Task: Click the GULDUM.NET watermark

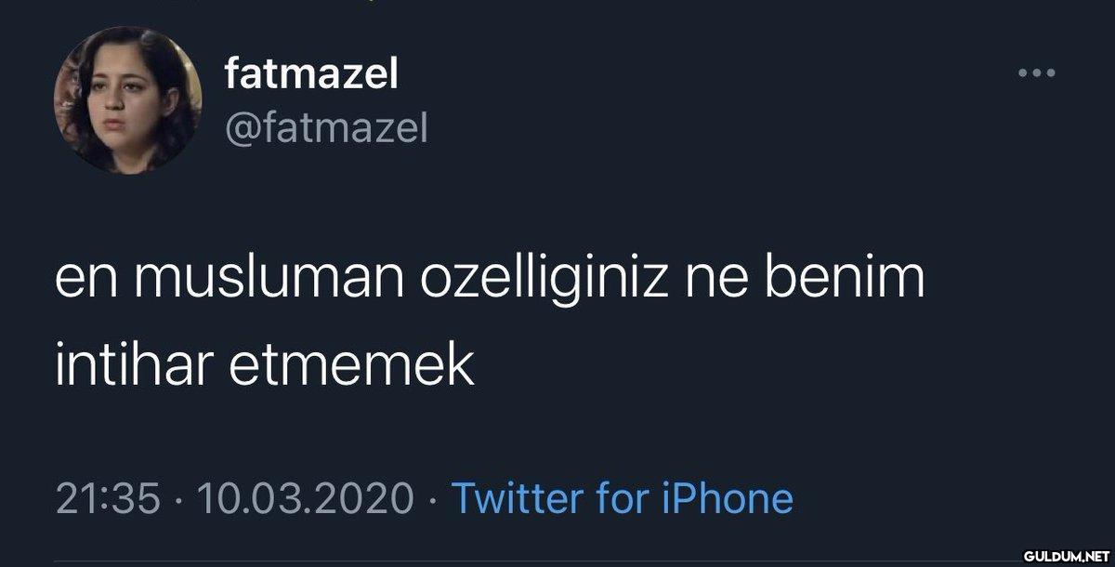Action: click(1061, 555)
